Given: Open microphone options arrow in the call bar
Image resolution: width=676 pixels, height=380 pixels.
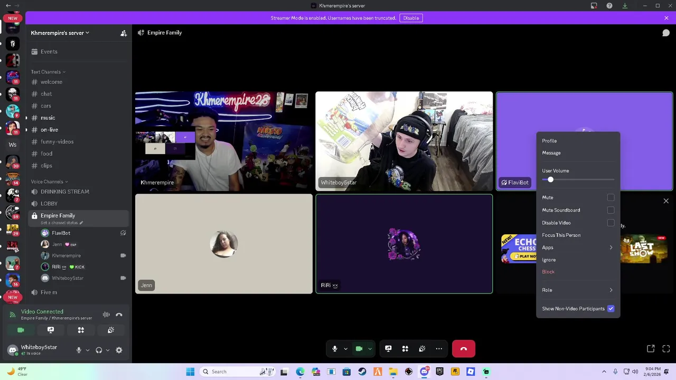Looking at the screenshot, I should 345,348.
